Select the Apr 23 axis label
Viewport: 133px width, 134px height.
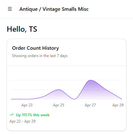click(27, 105)
